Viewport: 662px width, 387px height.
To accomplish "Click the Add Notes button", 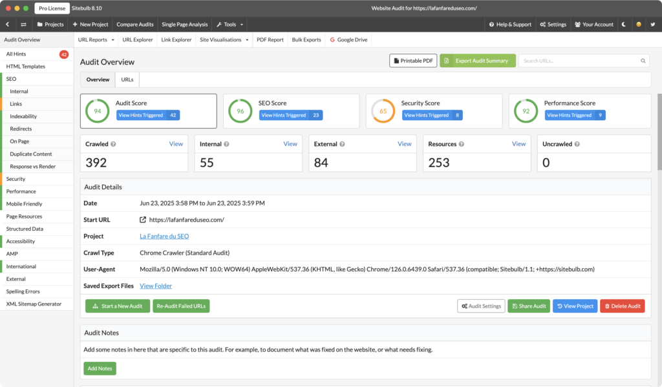I will [100, 368].
